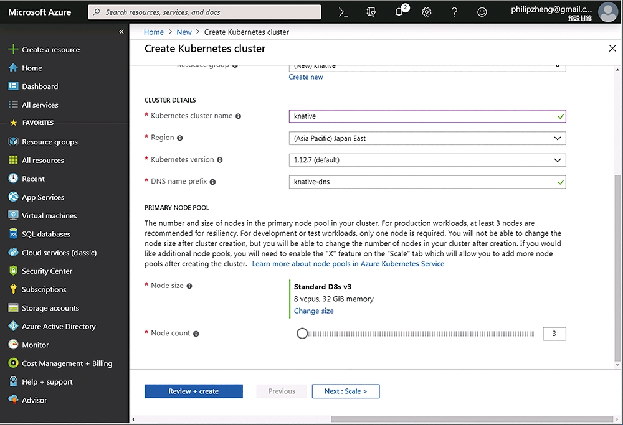The width and height of the screenshot is (623, 425).
Task: Expand the Resource group dropdown arrow
Action: [x=558, y=66]
